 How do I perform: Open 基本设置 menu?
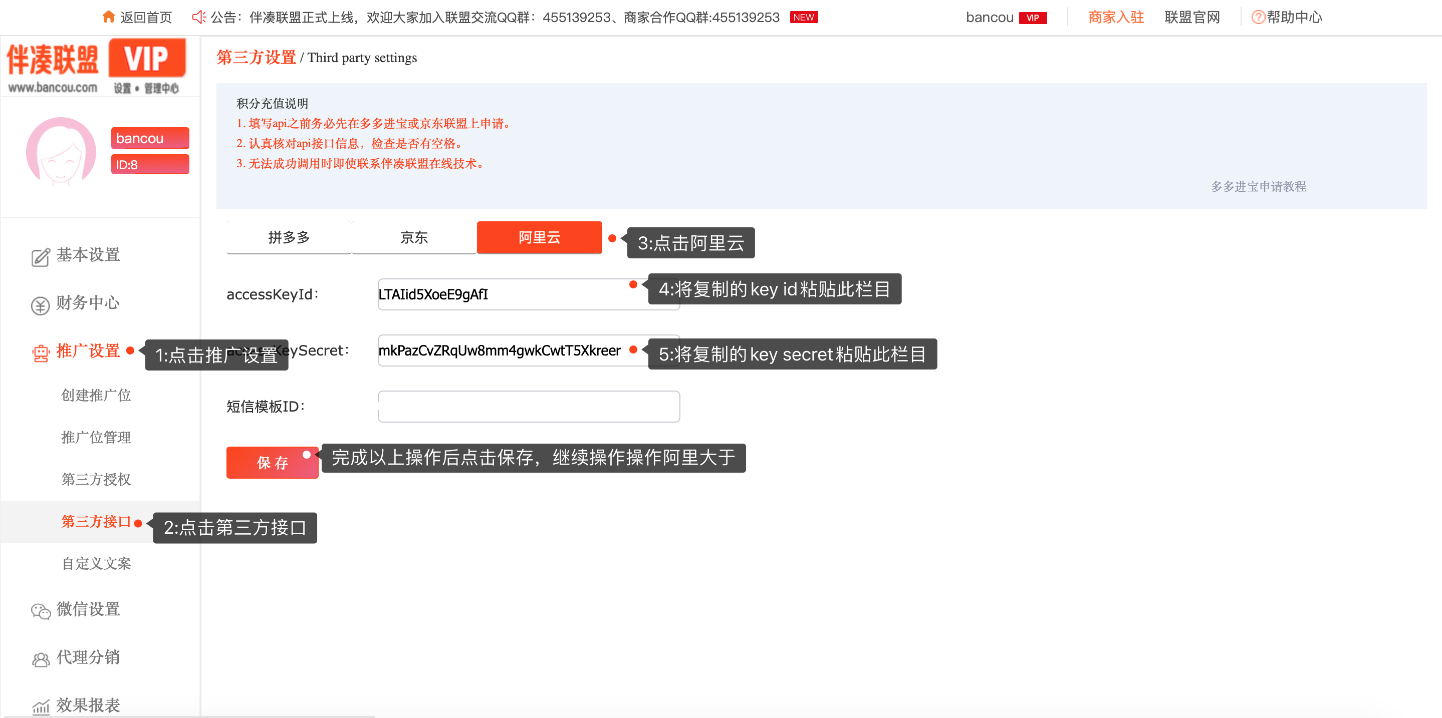(x=88, y=255)
